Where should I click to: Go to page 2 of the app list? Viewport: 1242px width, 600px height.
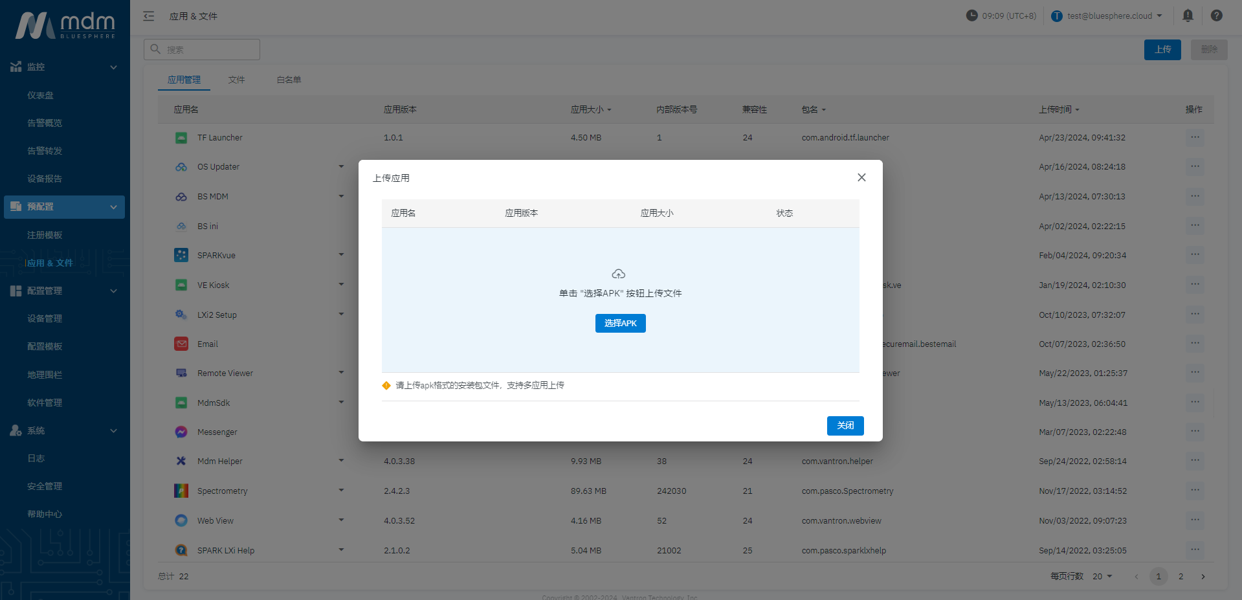click(x=1181, y=576)
